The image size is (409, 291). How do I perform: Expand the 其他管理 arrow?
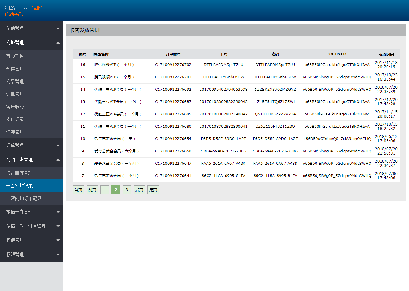pyautogui.click(x=58, y=240)
